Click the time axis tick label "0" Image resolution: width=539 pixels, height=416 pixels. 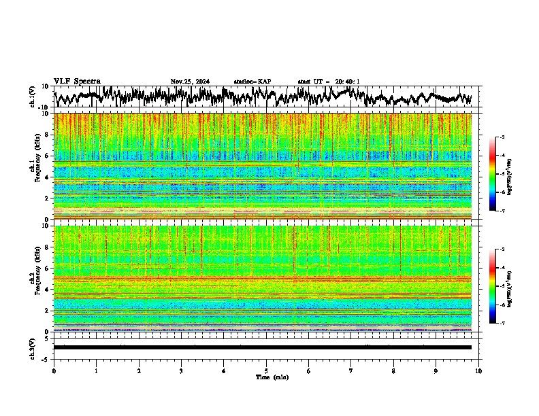click(54, 371)
